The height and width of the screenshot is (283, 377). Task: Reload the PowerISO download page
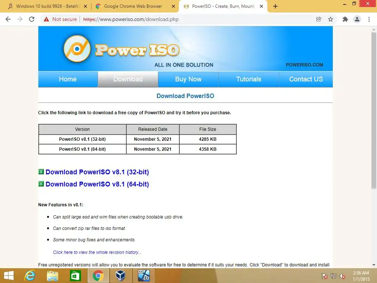point(32,19)
